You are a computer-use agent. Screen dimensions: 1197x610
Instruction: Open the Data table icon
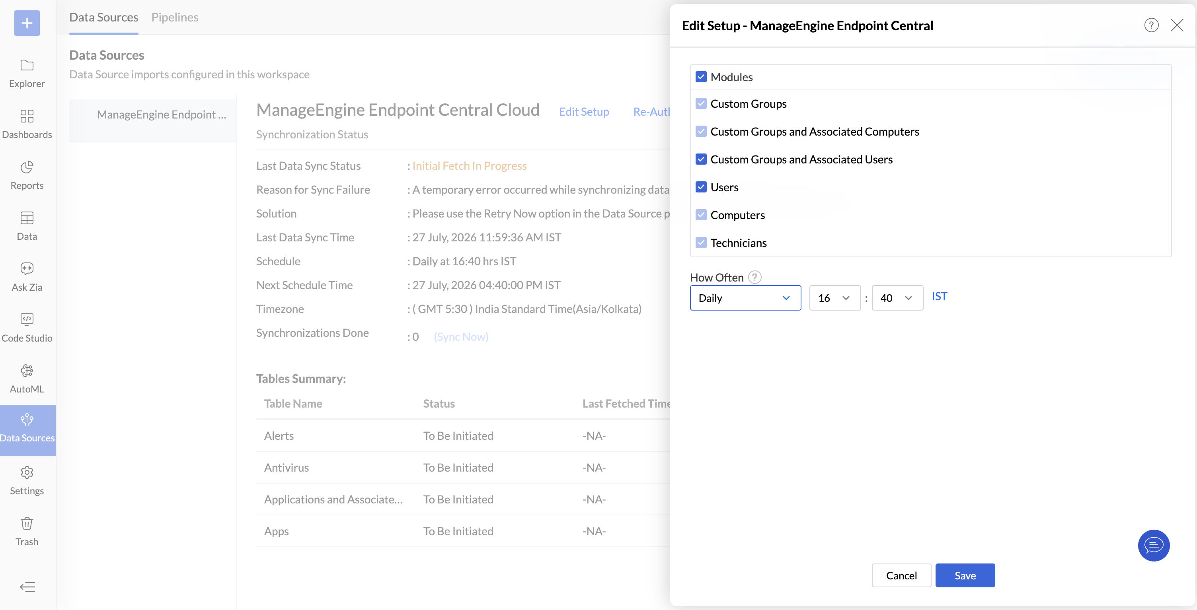point(27,218)
